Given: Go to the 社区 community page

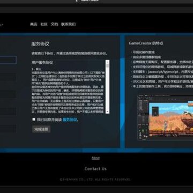Looking at the screenshot, I should tap(44, 24).
